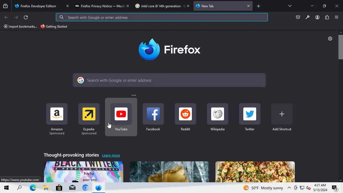The width and height of the screenshot is (343, 193).
Task: Open weather widget 50°F Mostly sunny
Action: pos(263,188)
